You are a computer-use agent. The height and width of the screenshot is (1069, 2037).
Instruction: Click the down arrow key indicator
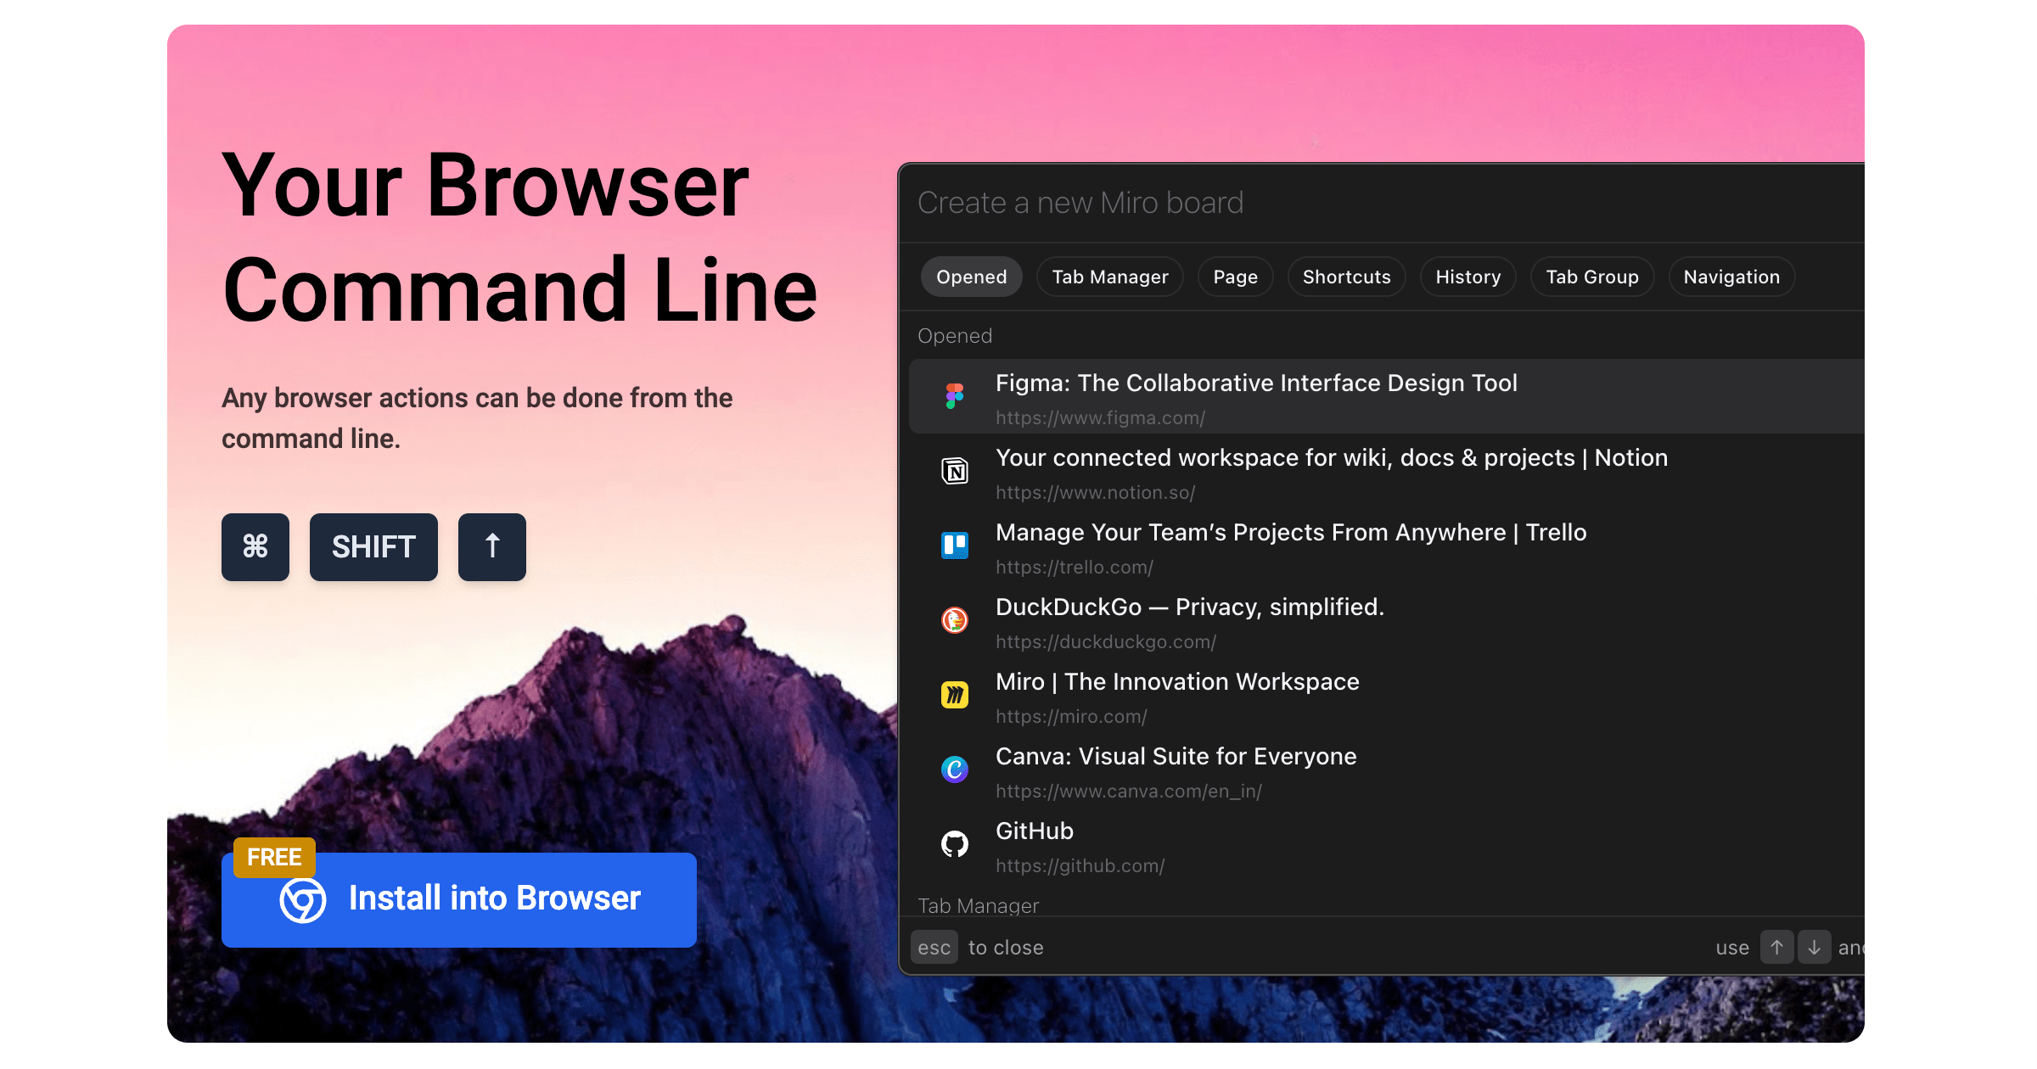pos(1815,947)
